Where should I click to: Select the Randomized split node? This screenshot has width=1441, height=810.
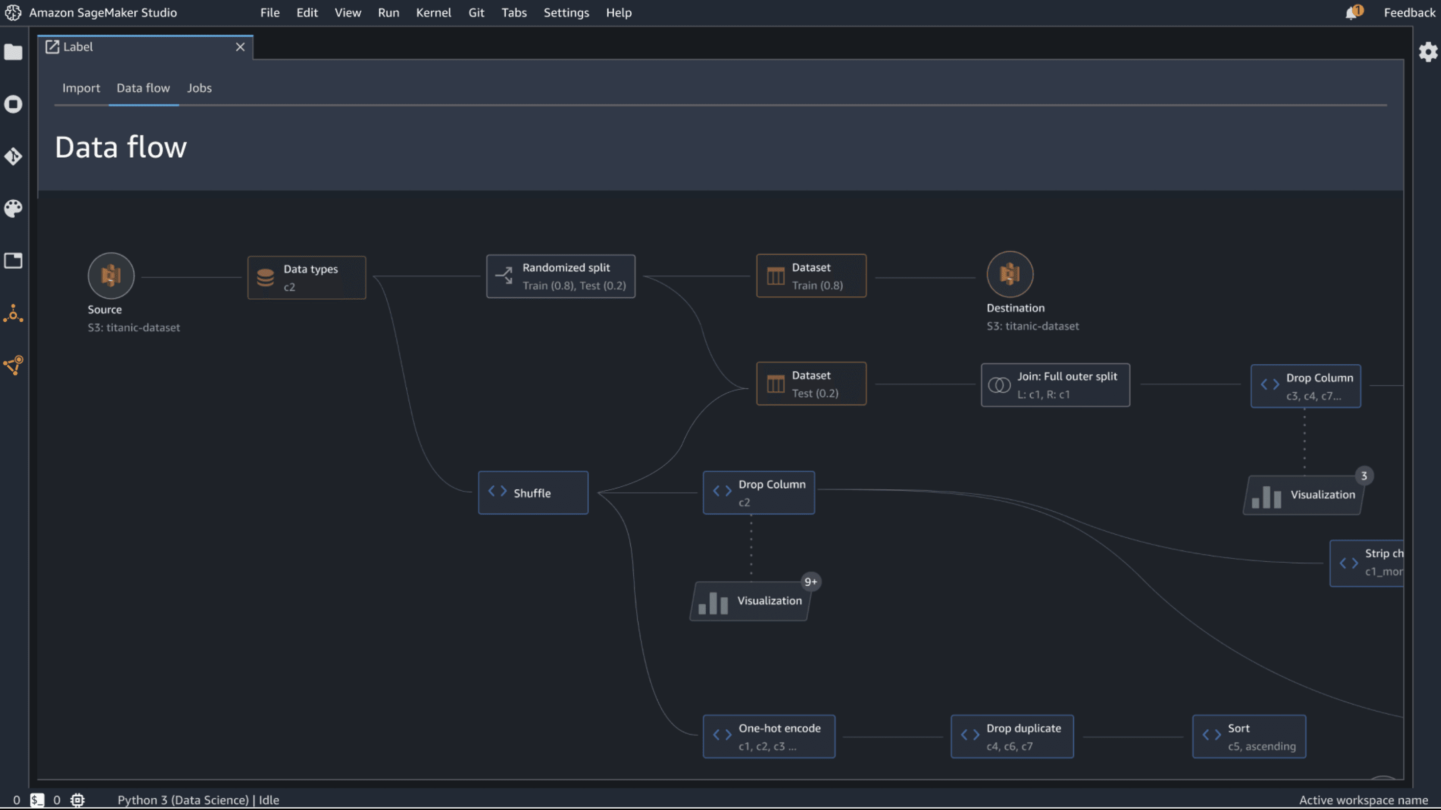click(561, 276)
